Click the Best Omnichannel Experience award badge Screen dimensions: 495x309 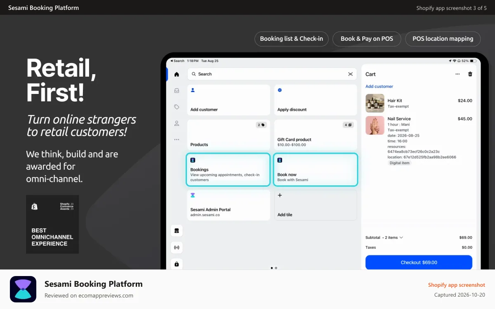pos(52,225)
